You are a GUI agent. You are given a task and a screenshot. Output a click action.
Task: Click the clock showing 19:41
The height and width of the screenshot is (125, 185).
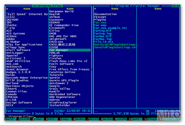pos(176,6)
